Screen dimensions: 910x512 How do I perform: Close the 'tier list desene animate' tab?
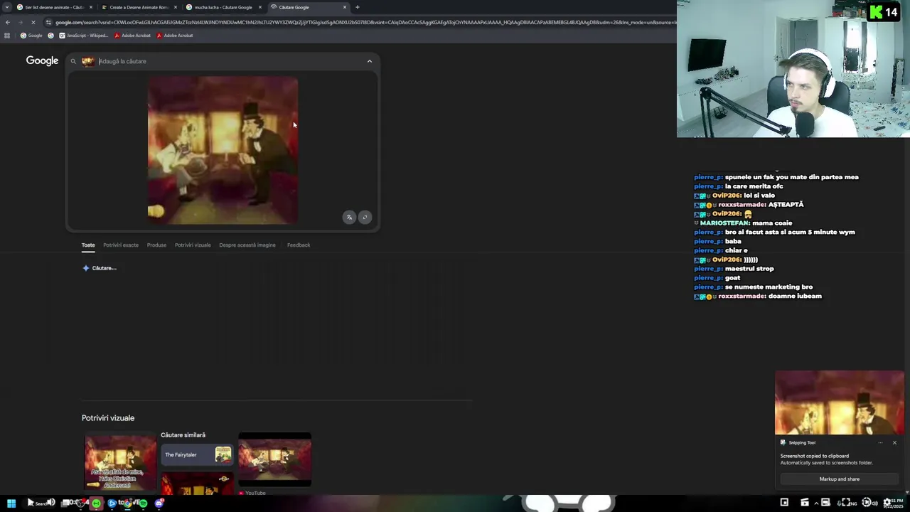tap(91, 7)
